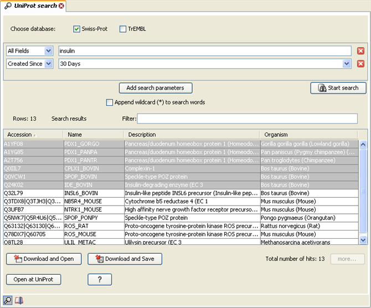The image size is (371, 308).
Task: Click the magnifier search view icon
Action: click(x=8, y=300)
